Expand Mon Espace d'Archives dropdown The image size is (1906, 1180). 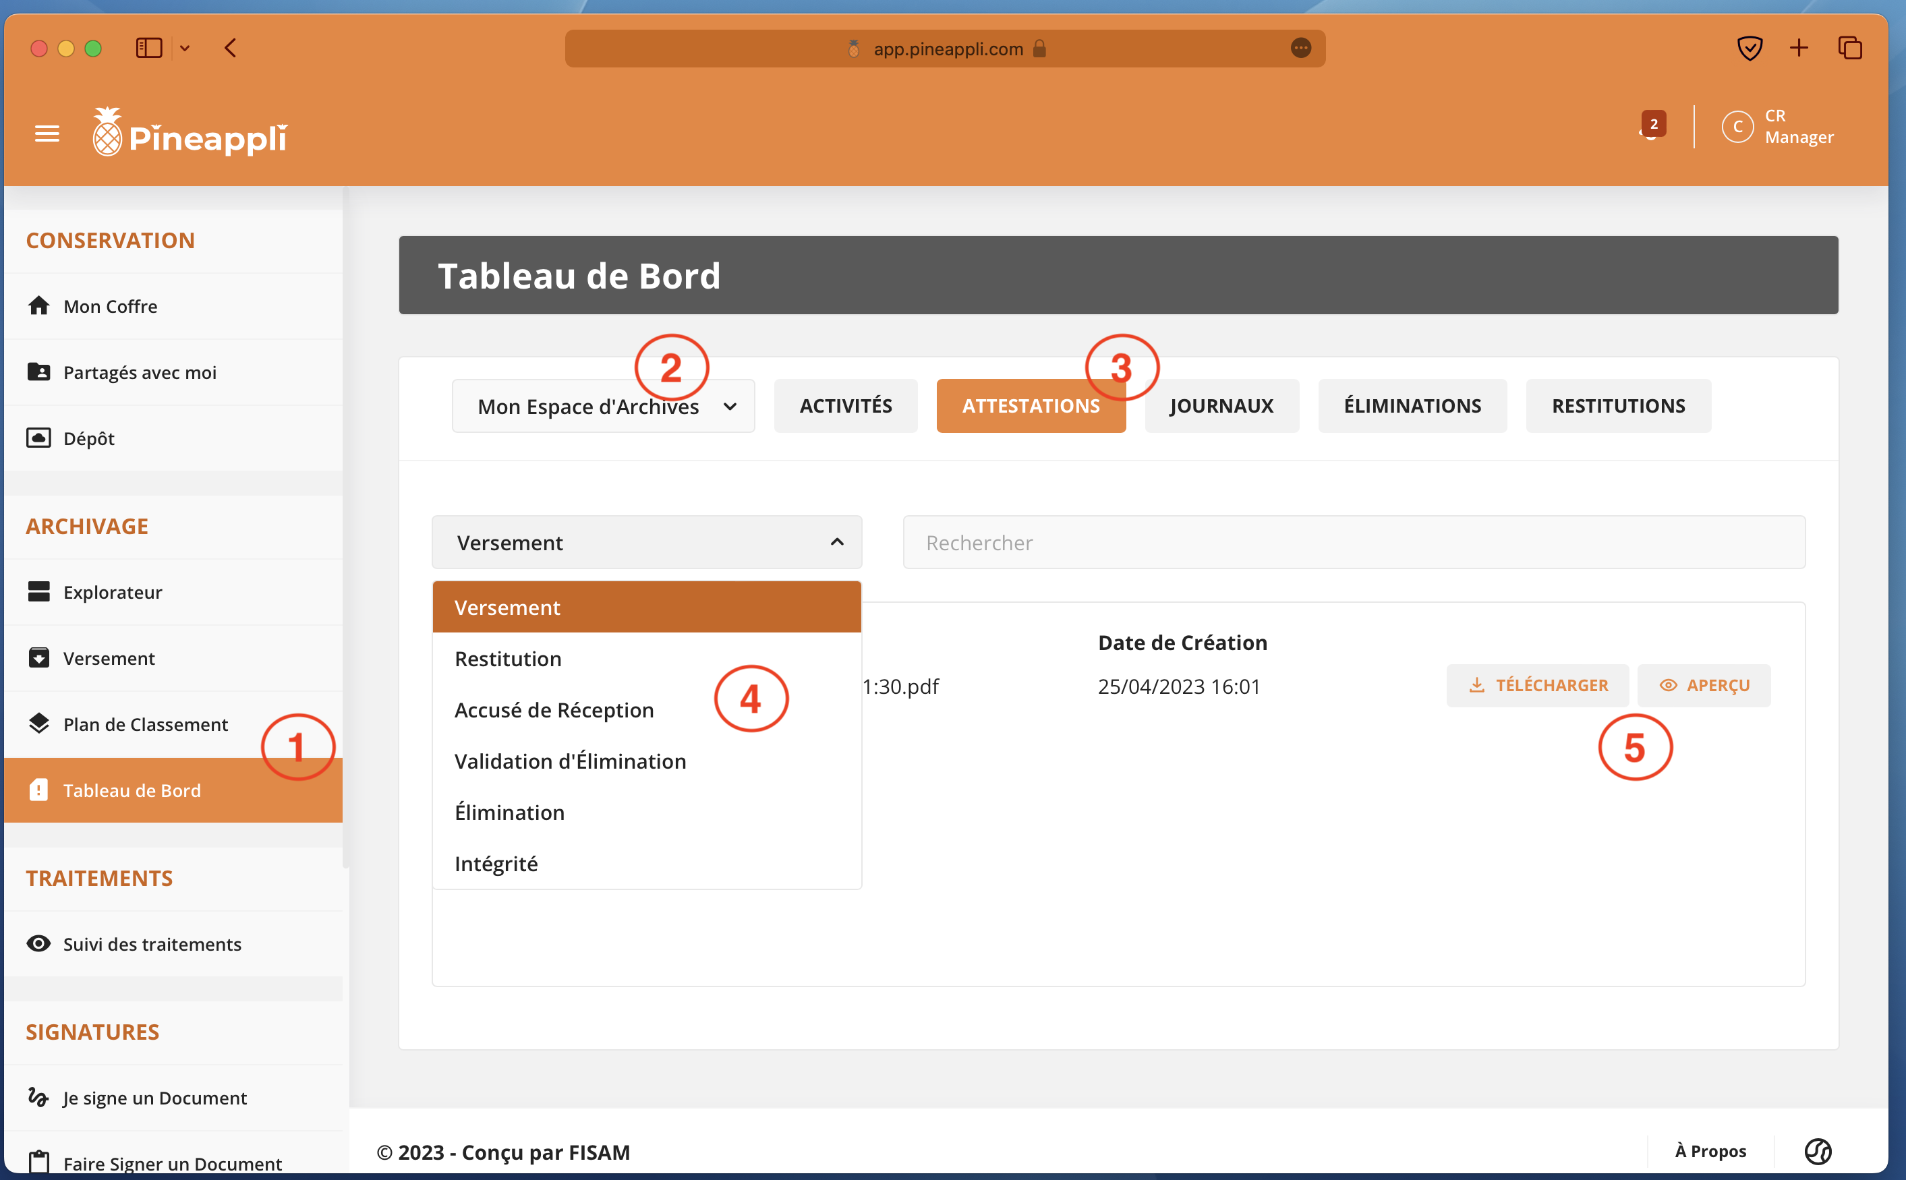[604, 407]
